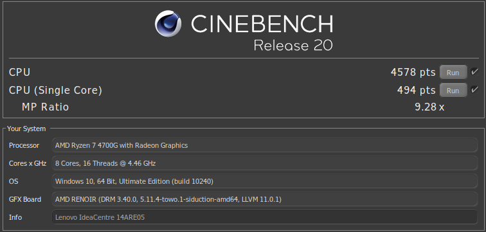Viewport: 486px width, 232px height.
Task: Select the Cores x GHz field value
Action: pyautogui.click(x=264, y=163)
